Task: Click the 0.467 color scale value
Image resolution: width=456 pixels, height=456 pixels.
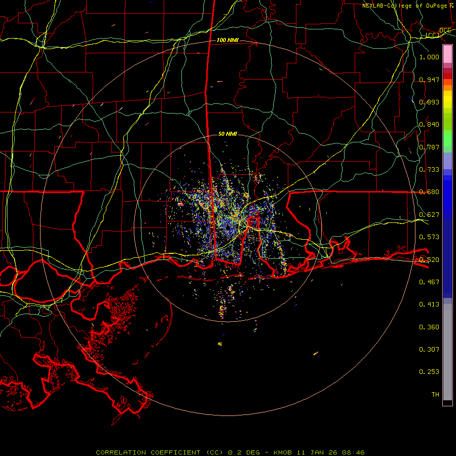Action: (429, 282)
